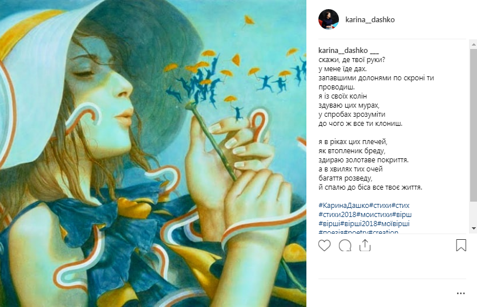Open hashtag #стихи2018

pyautogui.click(x=337, y=214)
